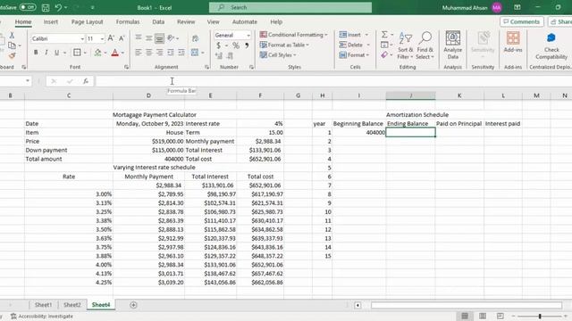Select Bottom Align
The image size is (572, 321).
[159, 38]
